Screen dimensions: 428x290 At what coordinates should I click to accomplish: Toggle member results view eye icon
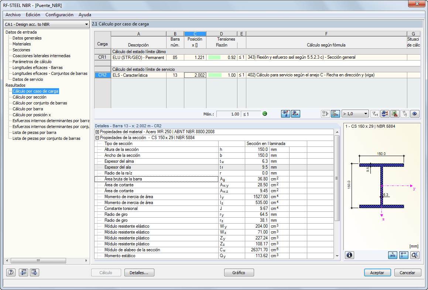[296, 114]
